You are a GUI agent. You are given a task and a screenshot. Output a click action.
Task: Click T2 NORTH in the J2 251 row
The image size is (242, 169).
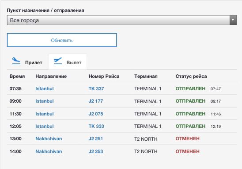tap(146, 139)
